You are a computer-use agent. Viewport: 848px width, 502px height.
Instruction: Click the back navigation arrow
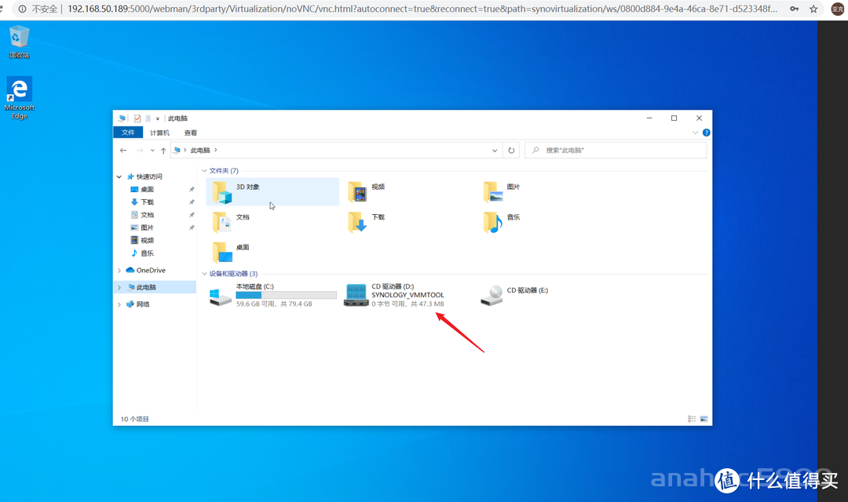pos(123,151)
